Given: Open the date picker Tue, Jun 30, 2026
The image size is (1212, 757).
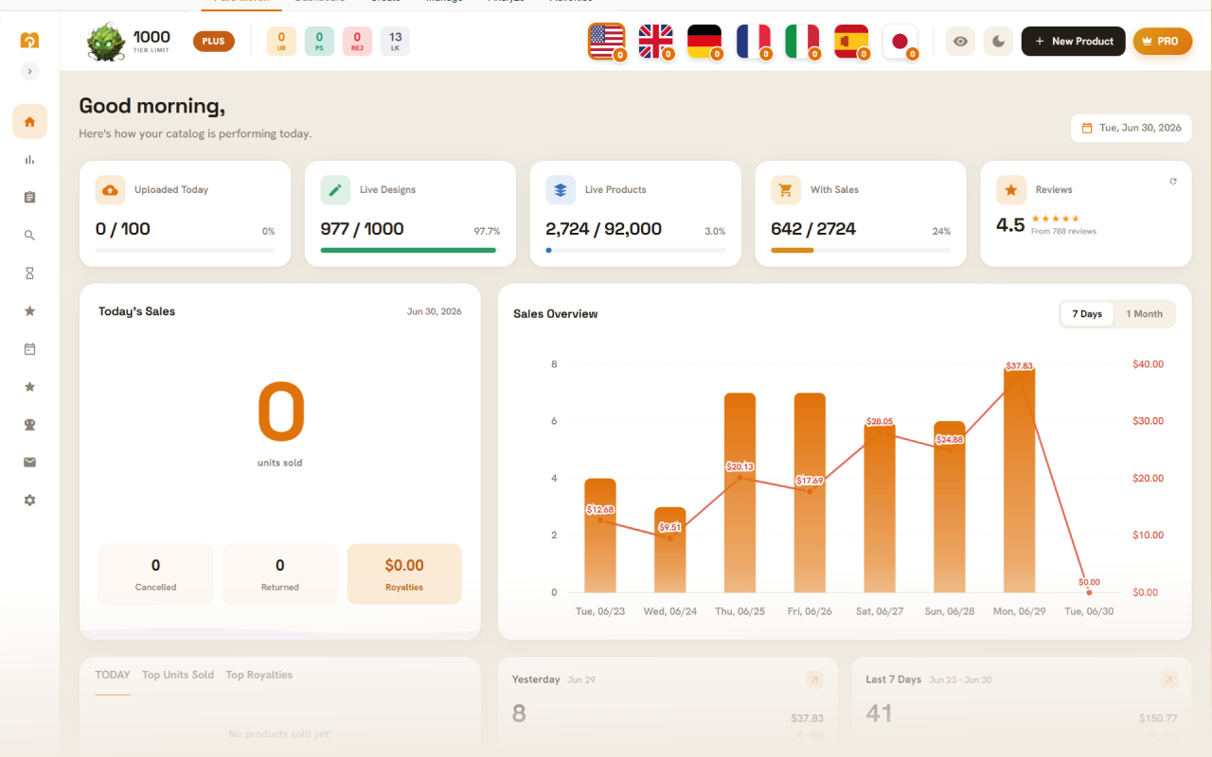Looking at the screenshot, I should pyautogui.click(x=1132, y=128).
